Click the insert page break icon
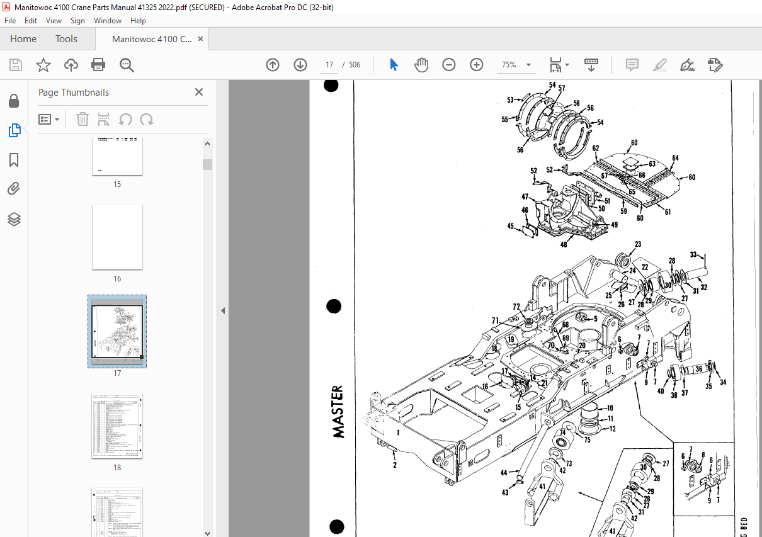The image size is (762, 537). (104, 119)
